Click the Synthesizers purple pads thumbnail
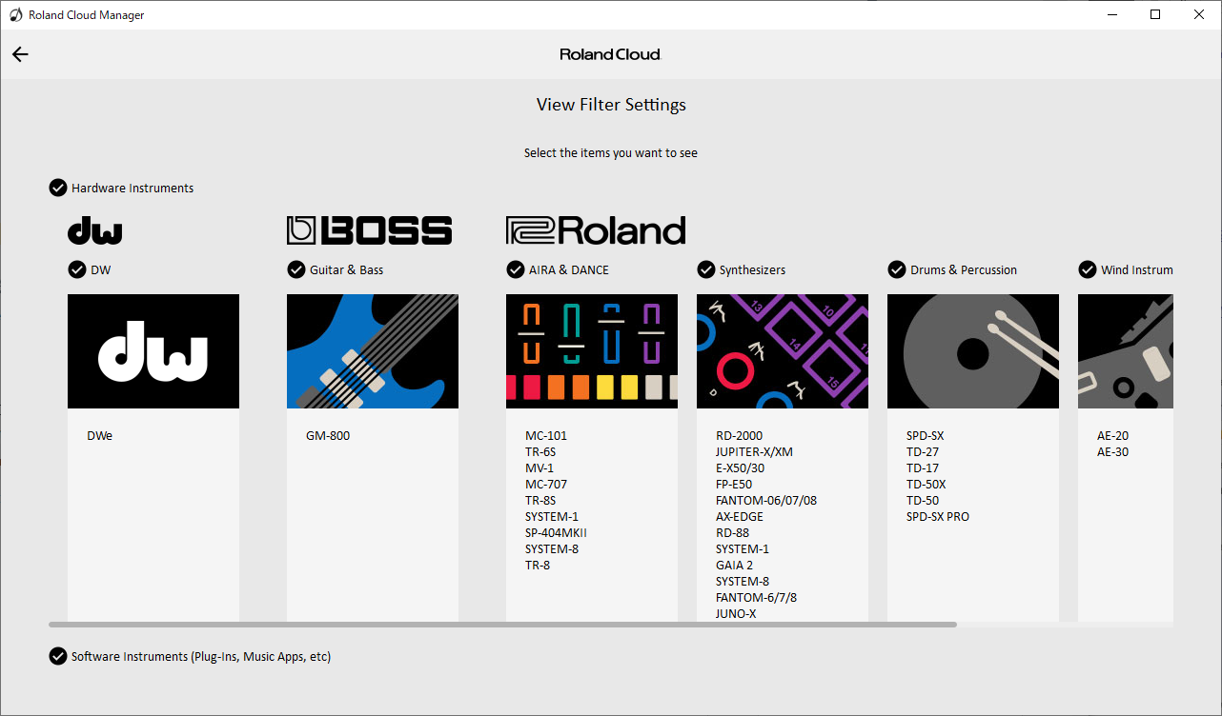Image resolution: width=1222 pixels, height=716 pixels. click(783, 351)
